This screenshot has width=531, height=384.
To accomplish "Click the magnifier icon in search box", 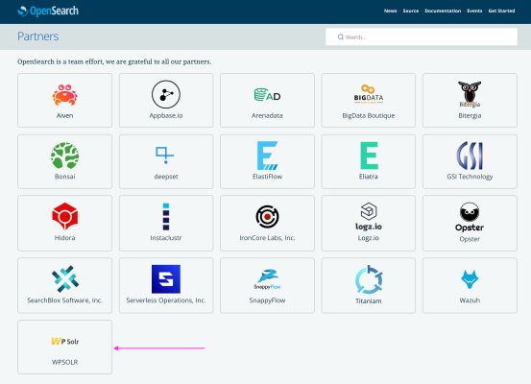I will [x=340, y=36].
